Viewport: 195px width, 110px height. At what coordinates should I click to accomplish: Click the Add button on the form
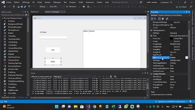[53, 50]
